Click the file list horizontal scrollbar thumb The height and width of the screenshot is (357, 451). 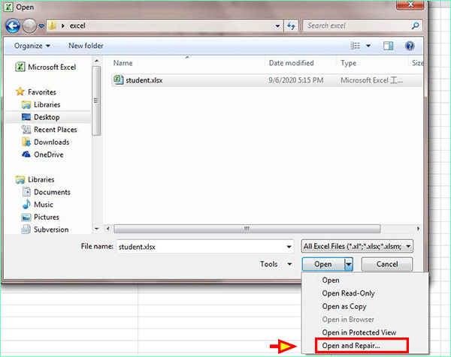pos(247,229)
